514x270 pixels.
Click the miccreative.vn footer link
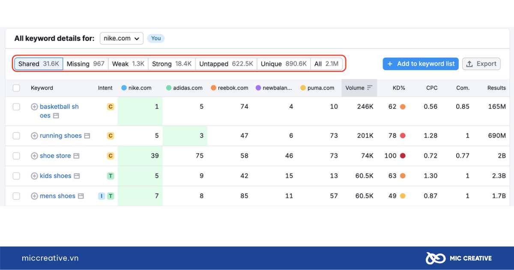[x=50, y=258]
